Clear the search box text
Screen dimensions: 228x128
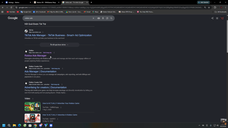93,18
